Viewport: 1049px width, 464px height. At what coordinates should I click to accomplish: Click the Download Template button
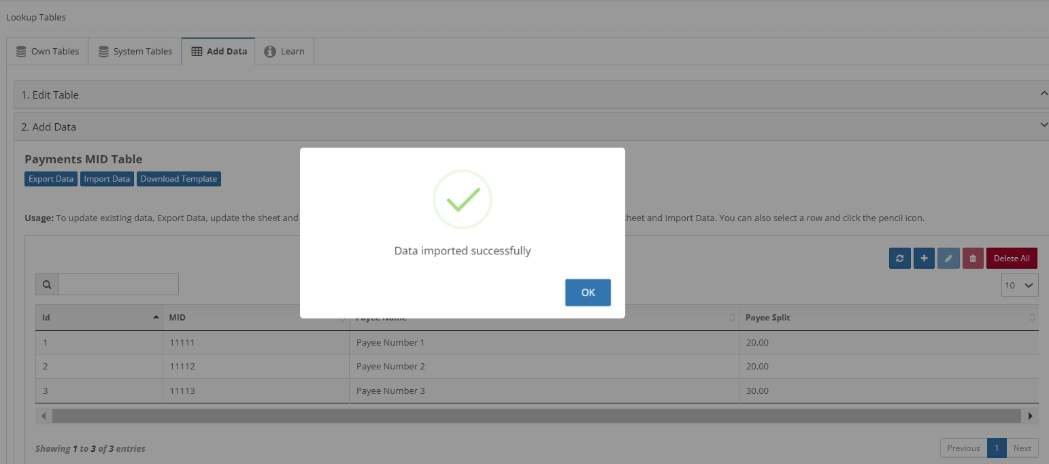click(x=179, y=179)
